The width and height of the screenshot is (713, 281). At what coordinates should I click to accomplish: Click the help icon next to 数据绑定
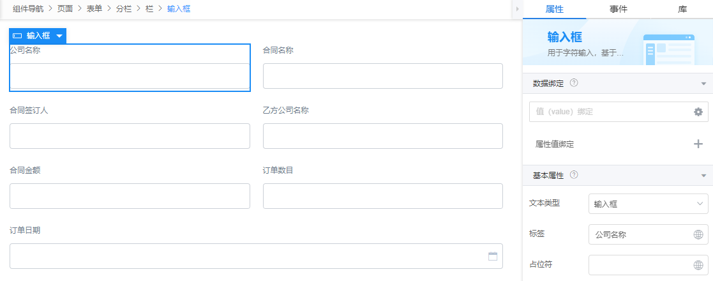574,83
